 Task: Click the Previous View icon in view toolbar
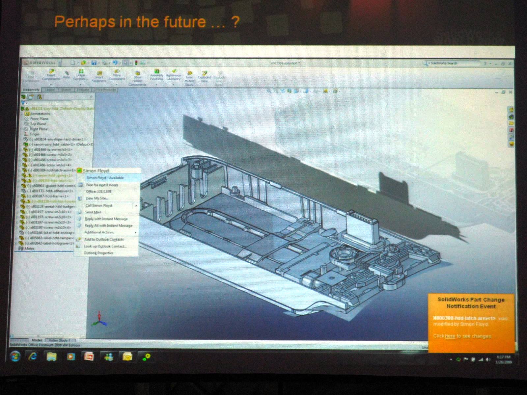coord(283,91)
